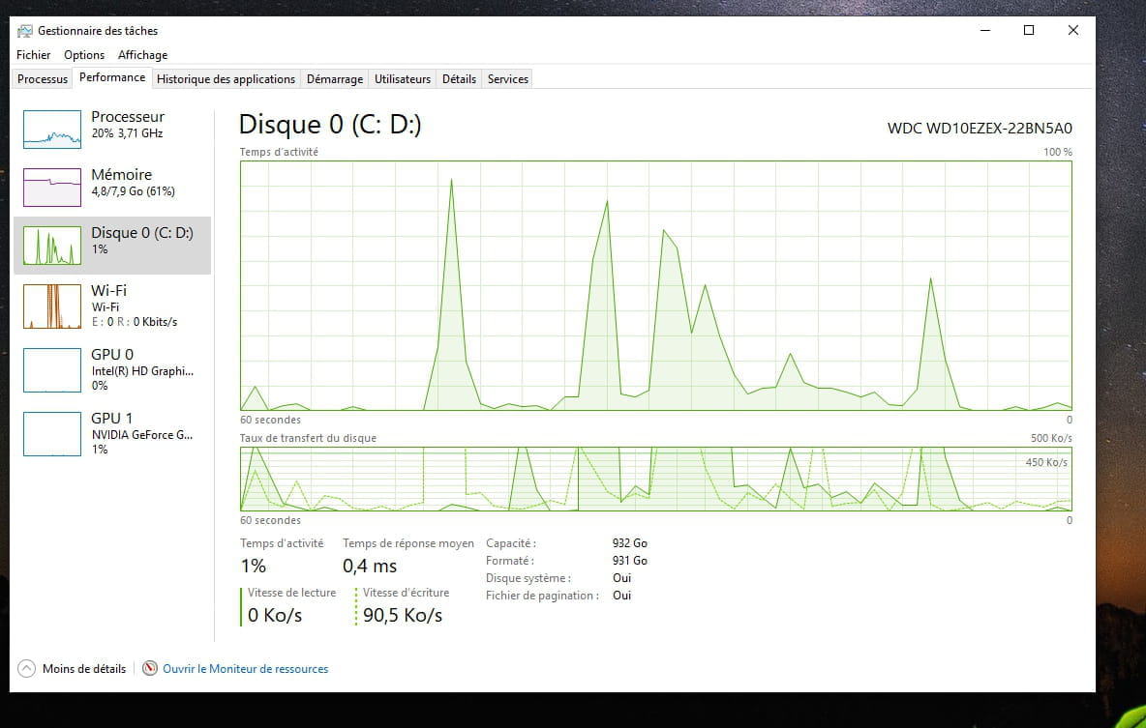Click the 0,4 ms response time value

pos(370,566)
